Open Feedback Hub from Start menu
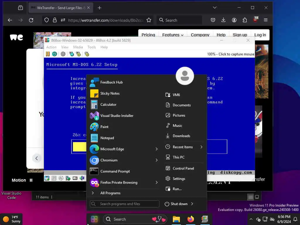This screenshot has width=300, height=225. pos(124,82)
